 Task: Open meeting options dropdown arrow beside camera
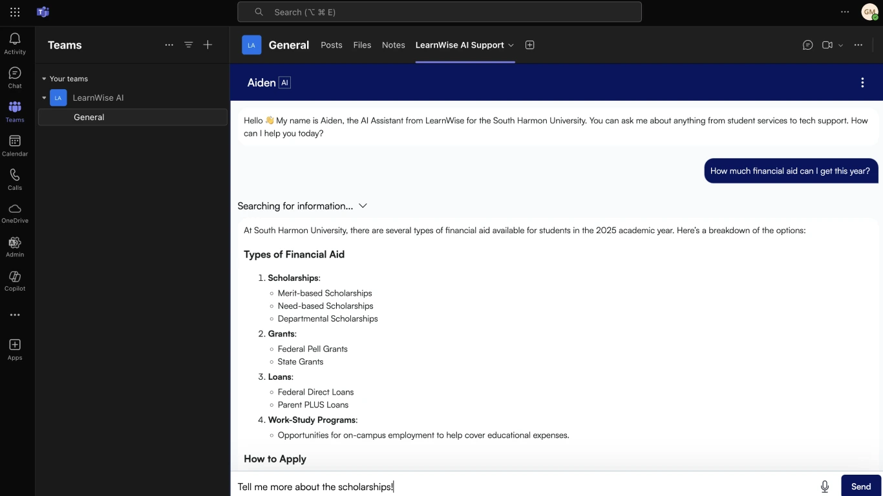click(x=840, y=45)
